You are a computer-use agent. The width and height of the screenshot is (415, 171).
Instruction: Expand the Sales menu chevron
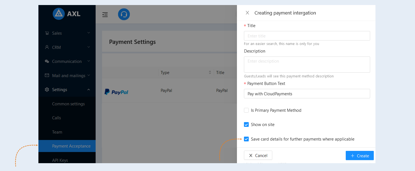(x=89, y=33)
